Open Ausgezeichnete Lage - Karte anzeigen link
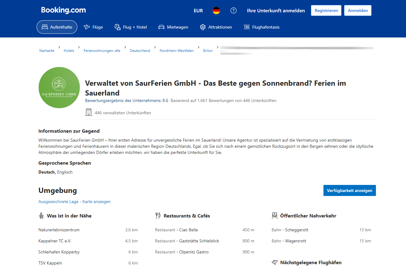Screen dimensions: 406x270 click(75, 202)
